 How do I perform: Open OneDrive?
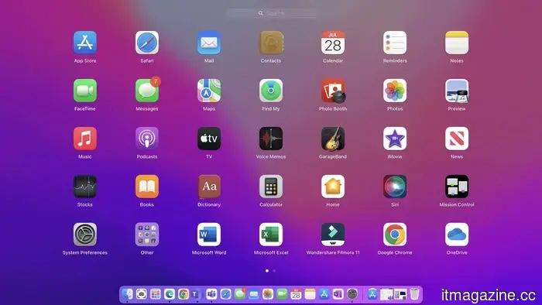point(457,235)
